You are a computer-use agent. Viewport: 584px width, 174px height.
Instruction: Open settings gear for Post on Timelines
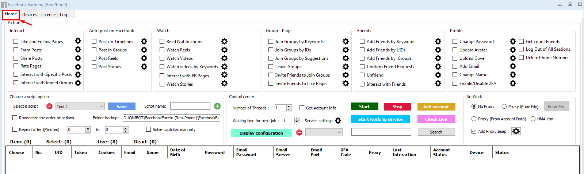point(144,42)
